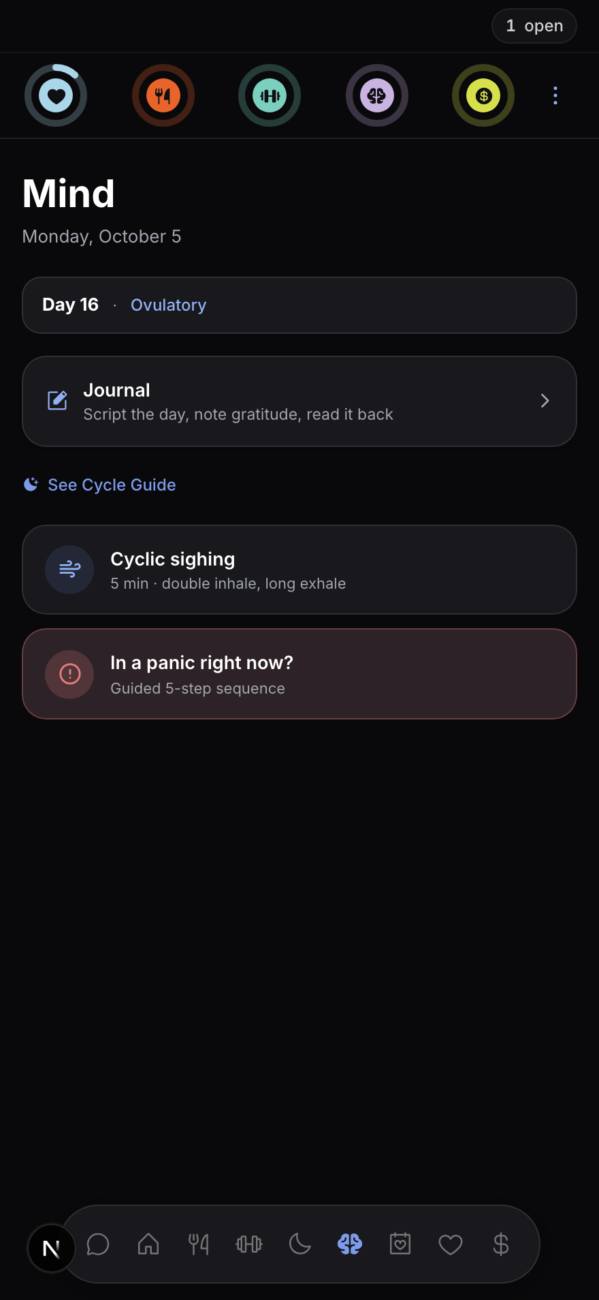Open the yellow dollar finance ring

pos(483,95)
